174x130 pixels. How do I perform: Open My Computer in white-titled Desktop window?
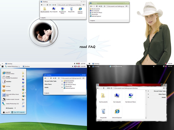54,10
